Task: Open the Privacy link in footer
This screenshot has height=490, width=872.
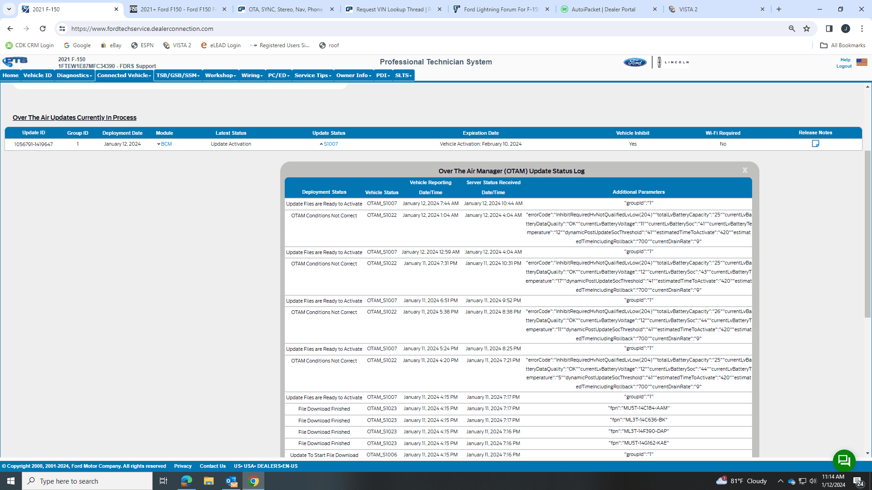Action: click(x=183, y=466)
